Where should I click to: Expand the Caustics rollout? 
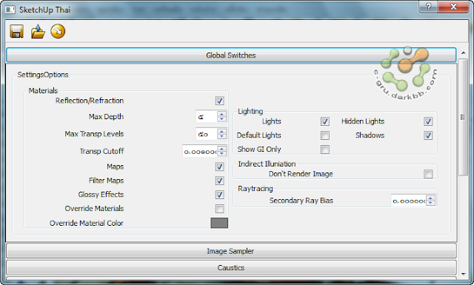tap(231, 267)
